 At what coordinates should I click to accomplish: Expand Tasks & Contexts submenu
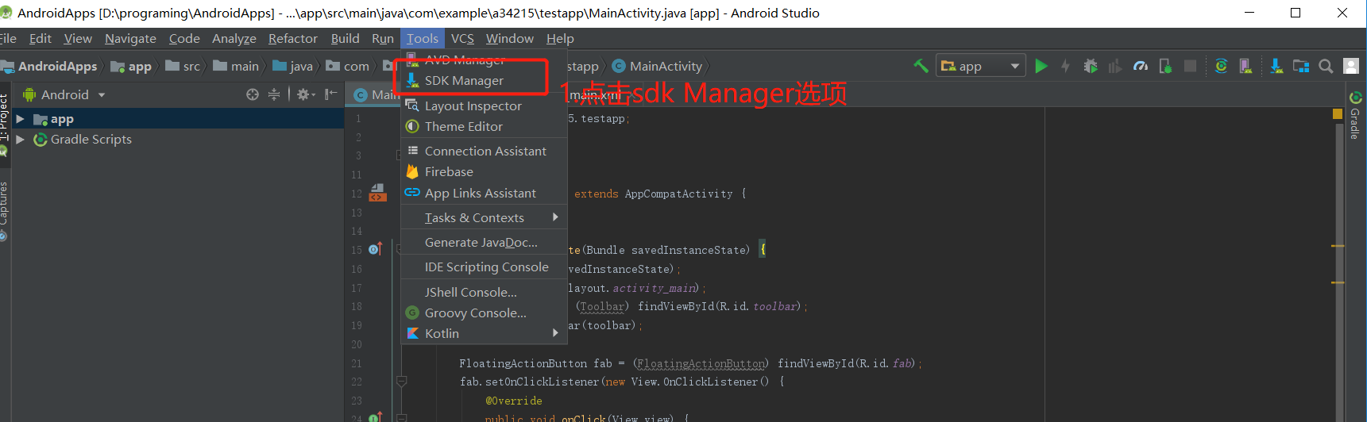coord(484,218)
